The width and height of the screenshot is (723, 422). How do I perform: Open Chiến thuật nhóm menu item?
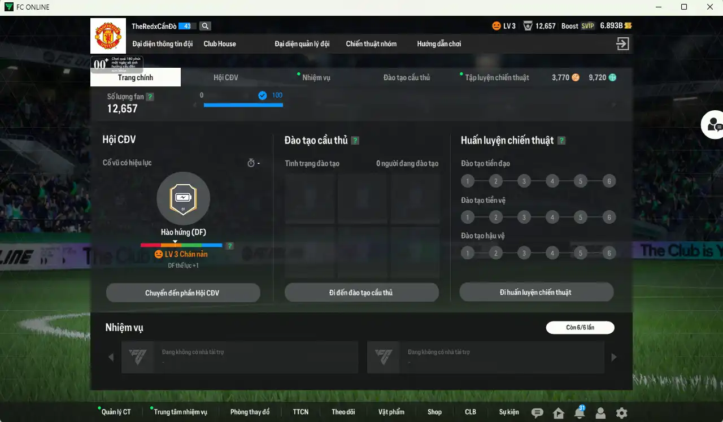371,43
